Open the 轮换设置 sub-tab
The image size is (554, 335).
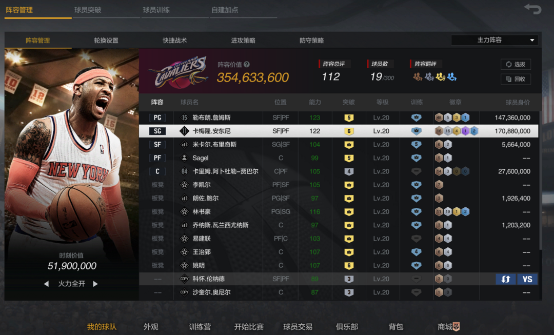click(x=106, y=41)
